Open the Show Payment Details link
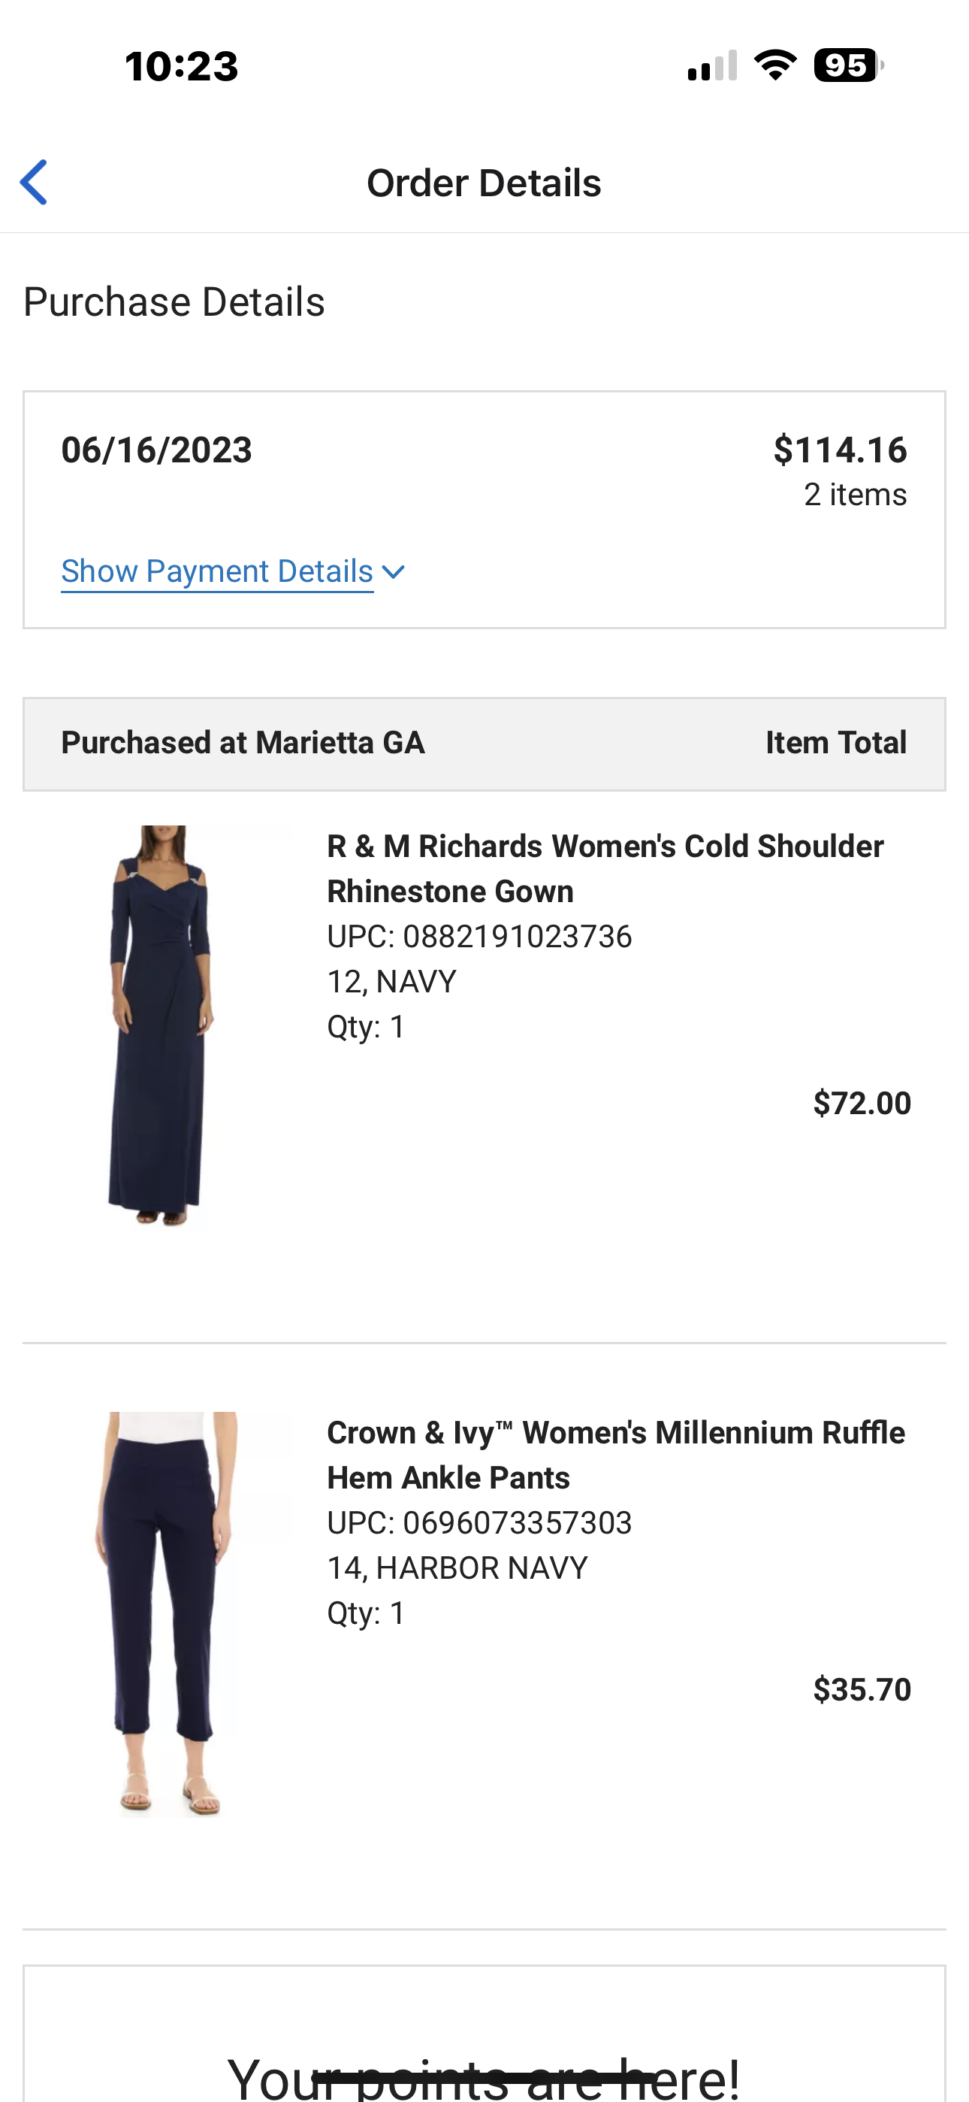This screenshot has width=969, height=2102. (x=217, y=571)
